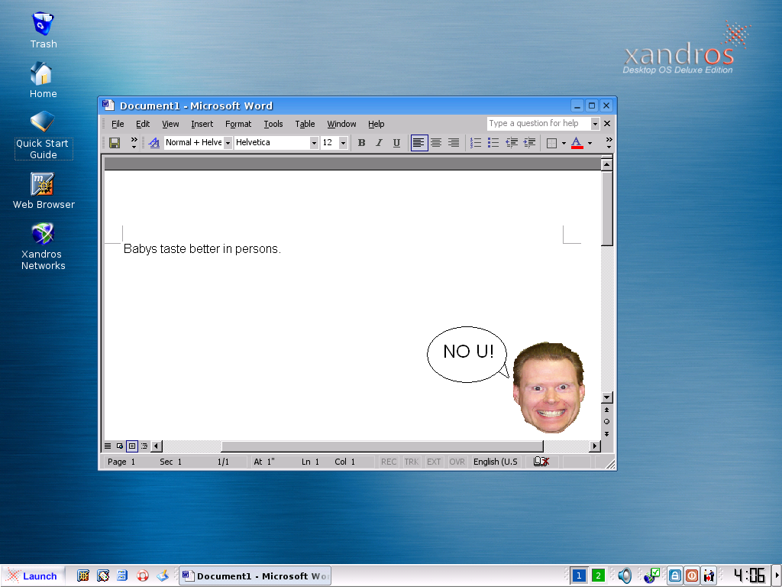
Task: Toggle TRK track changes indicator
Action: (412, 462)
